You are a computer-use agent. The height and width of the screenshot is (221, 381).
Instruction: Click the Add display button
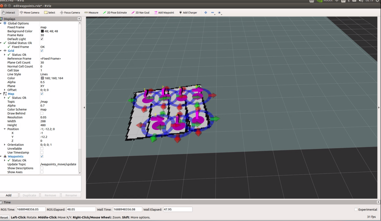[x=9, y=195]
